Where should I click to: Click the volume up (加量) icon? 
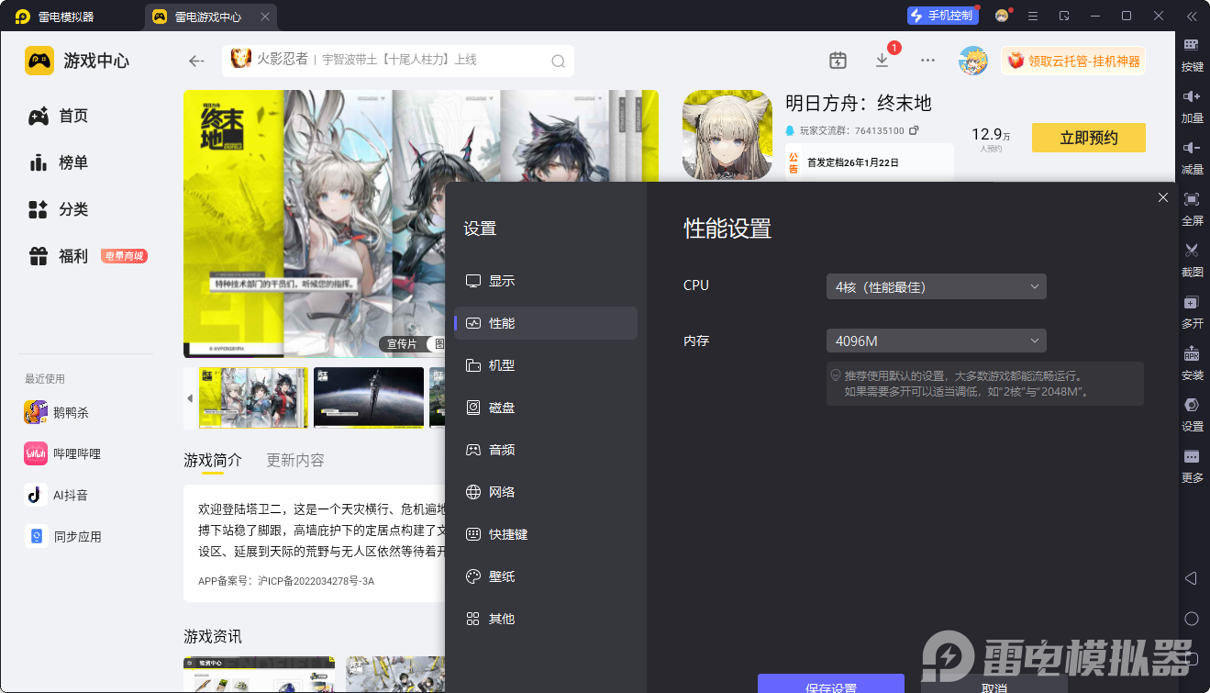point(1192,105)
